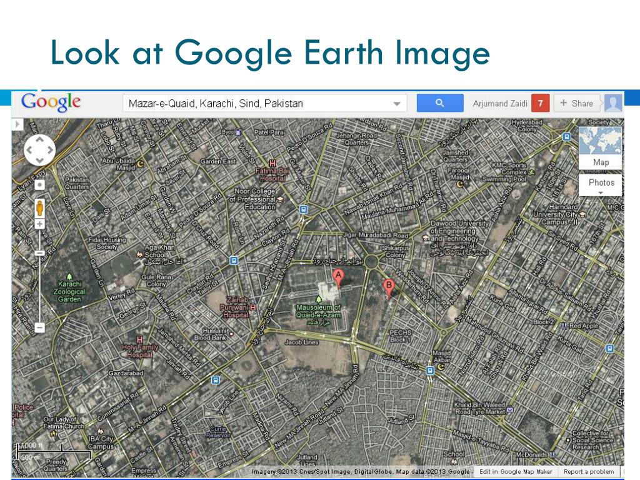Select the orange Street View pegman
Image resolution: width=640 pixels, height=480 pixels.
(39, 207)
